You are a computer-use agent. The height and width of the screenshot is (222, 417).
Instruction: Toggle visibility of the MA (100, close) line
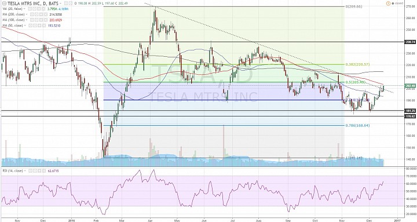[32, 20]
